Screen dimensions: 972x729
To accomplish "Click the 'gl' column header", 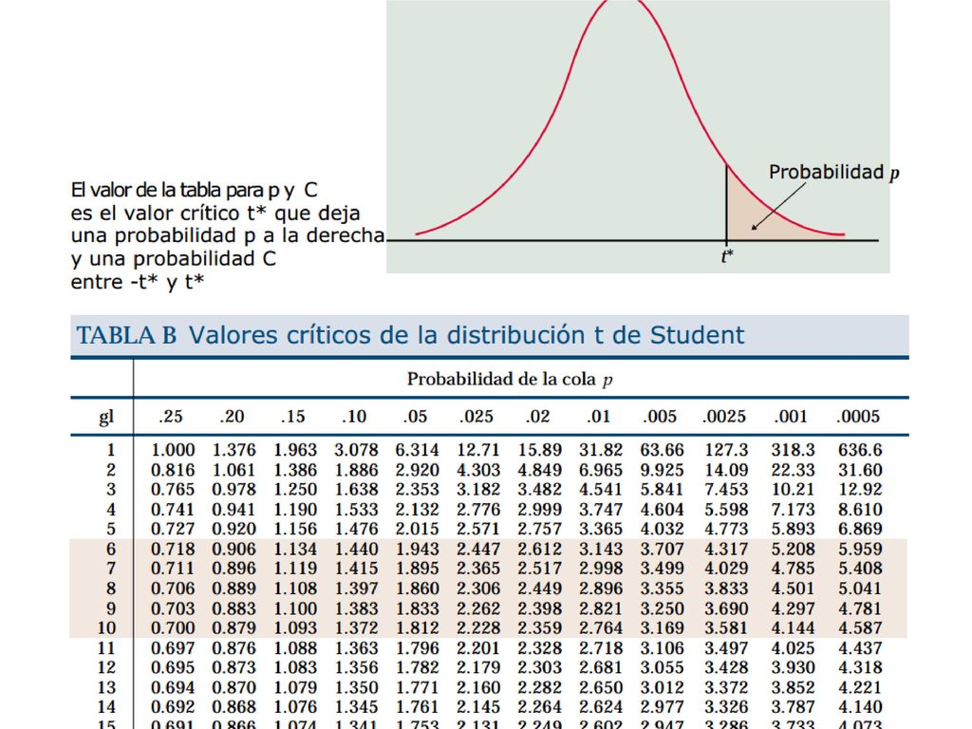I will pyautogui.click(x=106, y=417).
